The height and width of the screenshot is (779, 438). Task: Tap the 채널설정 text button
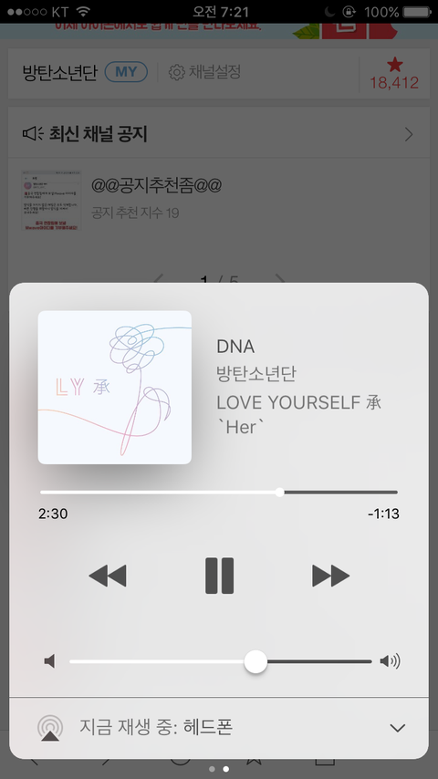point(214,72)
